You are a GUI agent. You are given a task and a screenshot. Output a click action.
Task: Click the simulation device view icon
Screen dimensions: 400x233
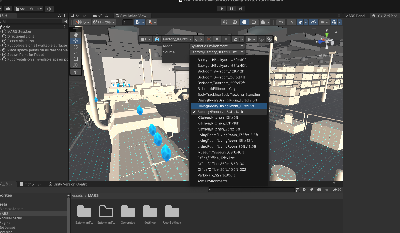point(157,39)
